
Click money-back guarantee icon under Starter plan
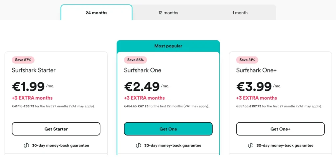click(26, 146)
